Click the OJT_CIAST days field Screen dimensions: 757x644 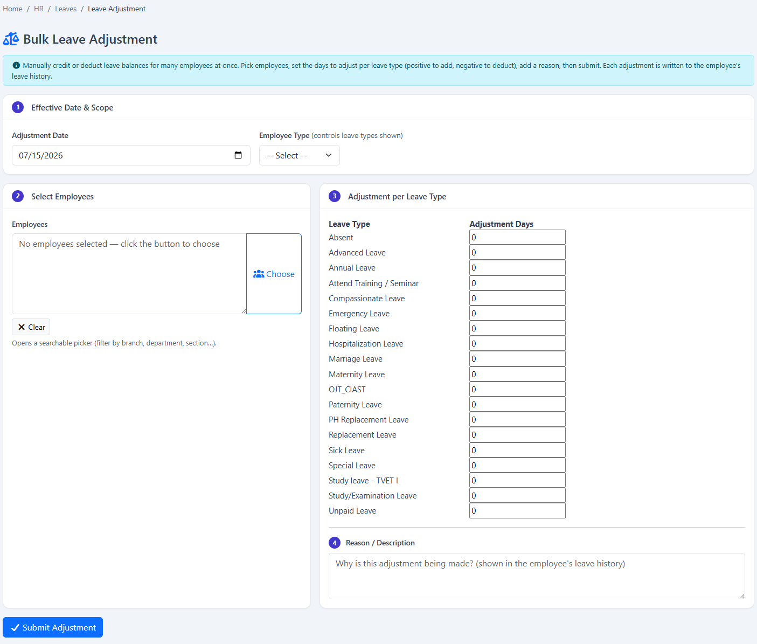click(517, 389)
